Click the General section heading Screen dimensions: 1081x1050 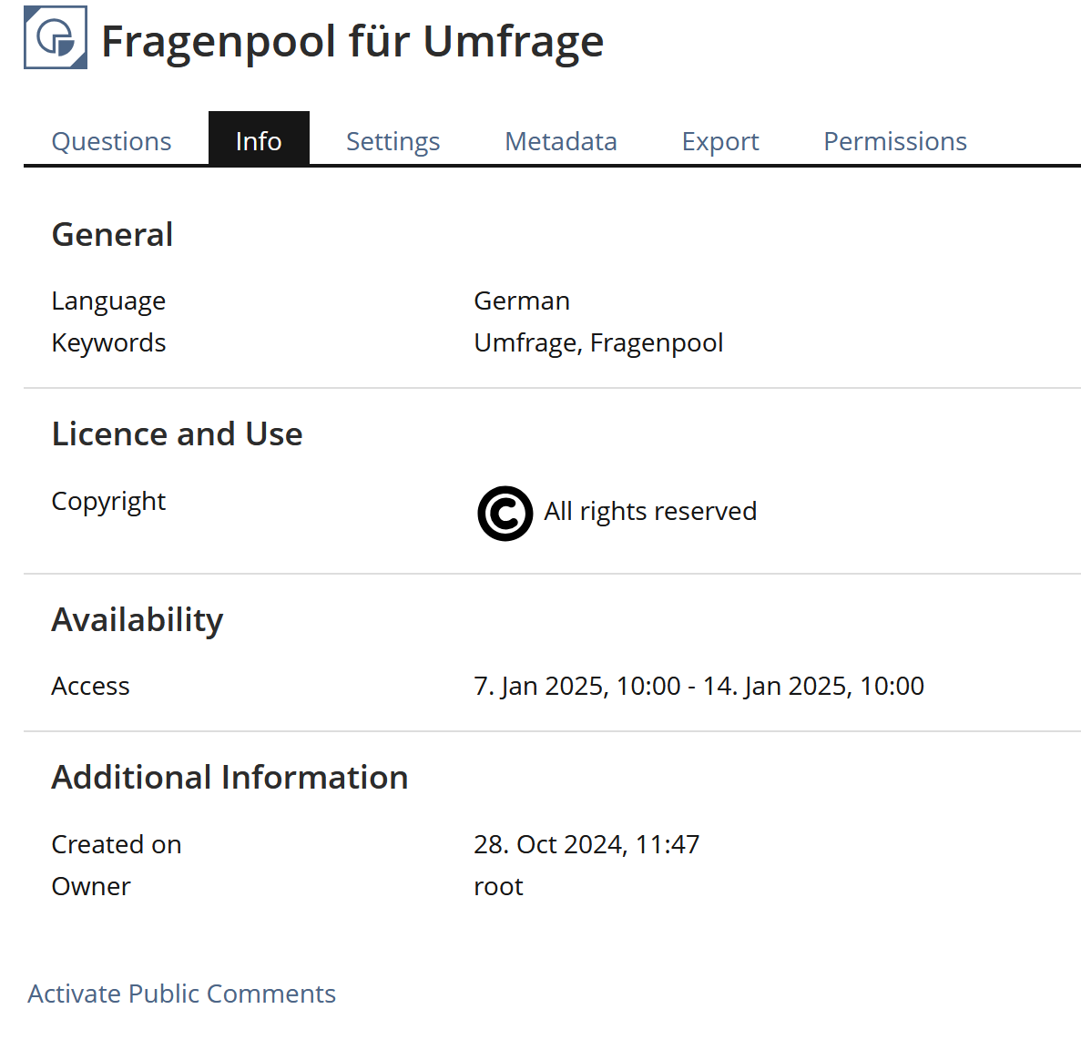tap(112, 235)
